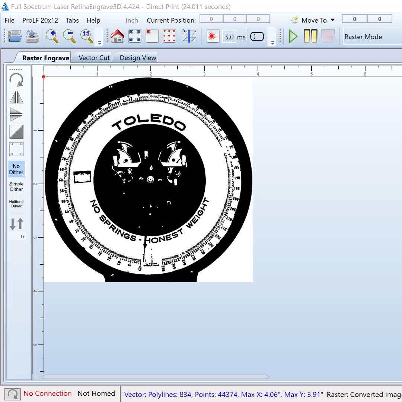Click the second Current Position field
Viewport: 402px width, 402px height.
pyautogui.click(x=235, y=19)
